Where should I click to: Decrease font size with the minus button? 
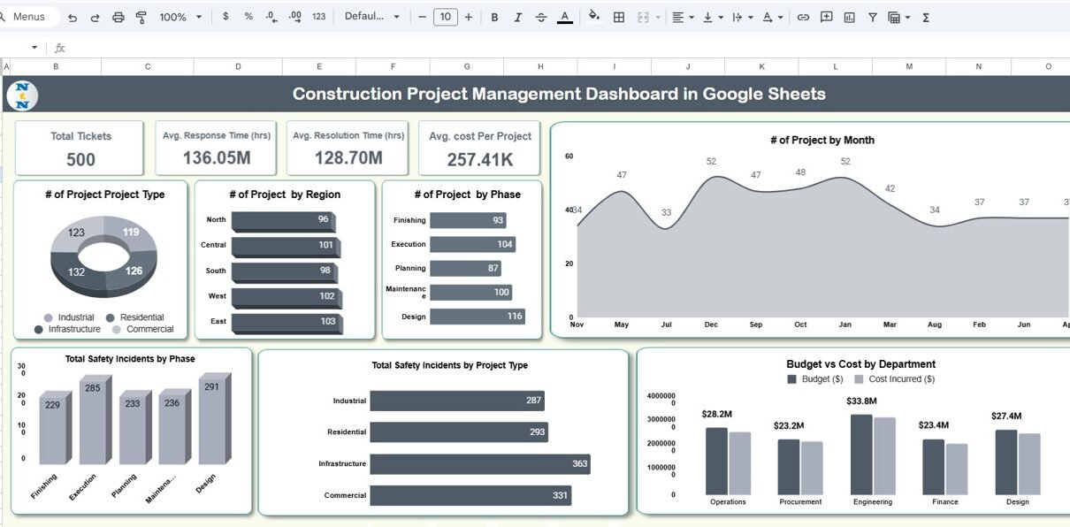coord(423,17)
